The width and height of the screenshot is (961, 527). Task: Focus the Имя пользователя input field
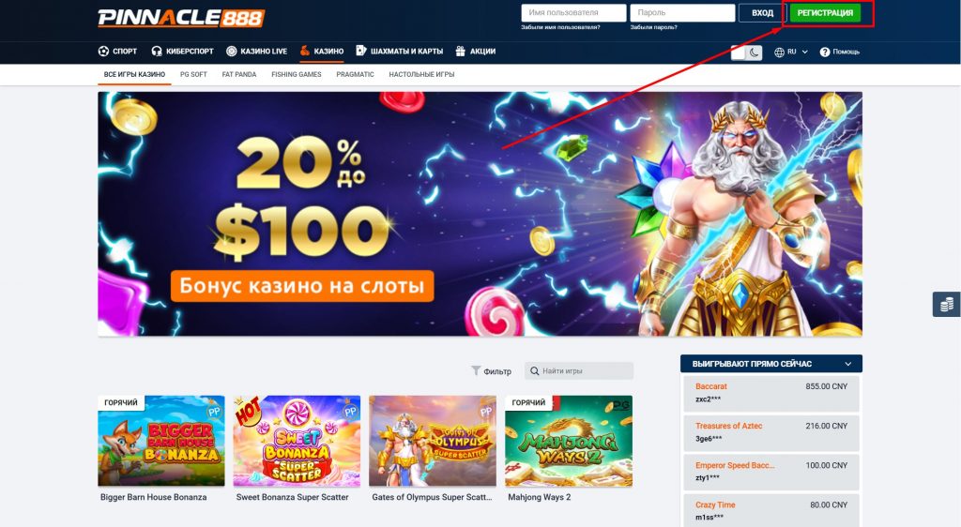click(573, 13)
